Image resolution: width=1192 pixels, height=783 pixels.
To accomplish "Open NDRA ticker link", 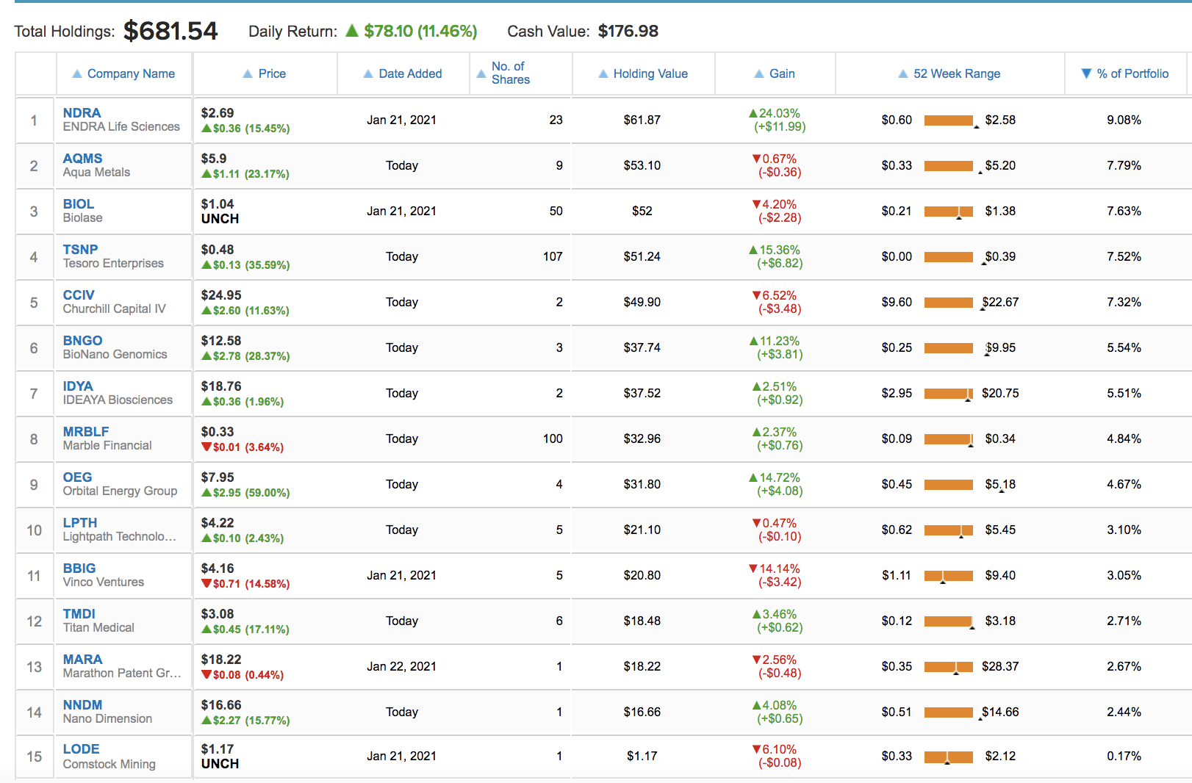I will [82, 113].
